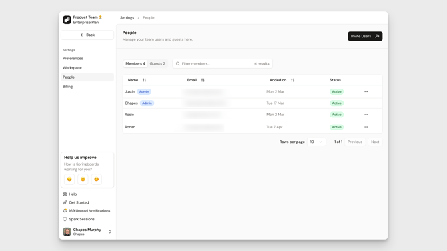Open the more options menu for Rosie
Screen dimensions: 447x251
[366, 115]
